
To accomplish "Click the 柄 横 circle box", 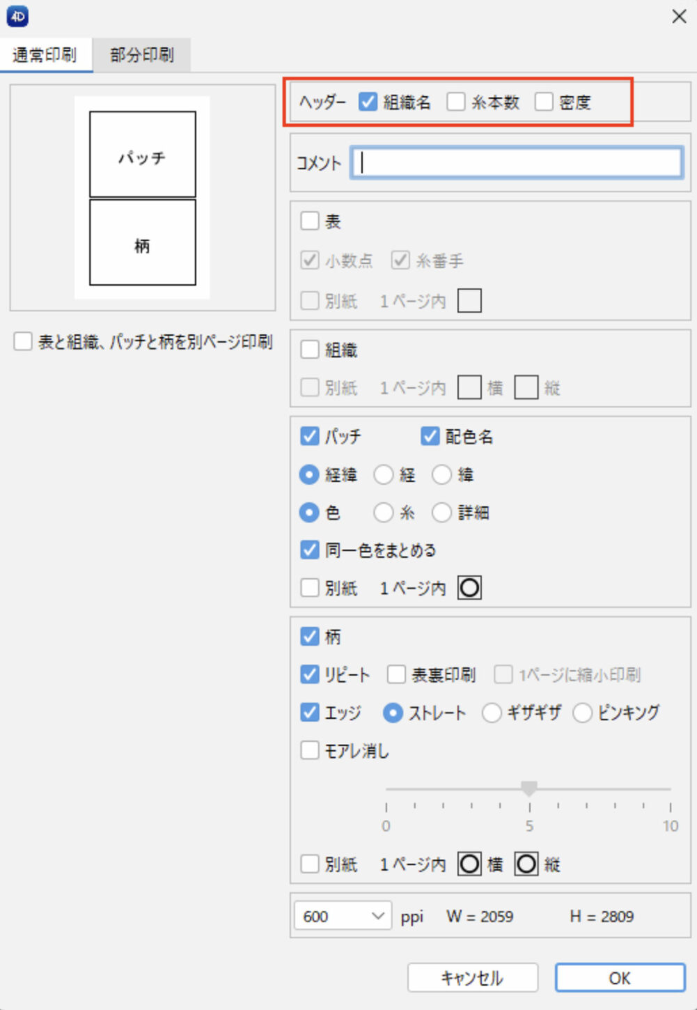I will point(469,864).
